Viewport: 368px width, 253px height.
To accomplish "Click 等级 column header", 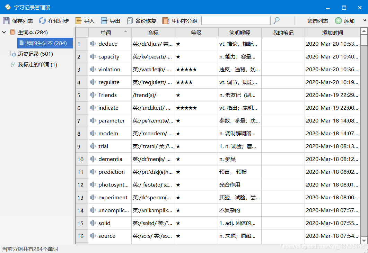I will coord(196,32).
